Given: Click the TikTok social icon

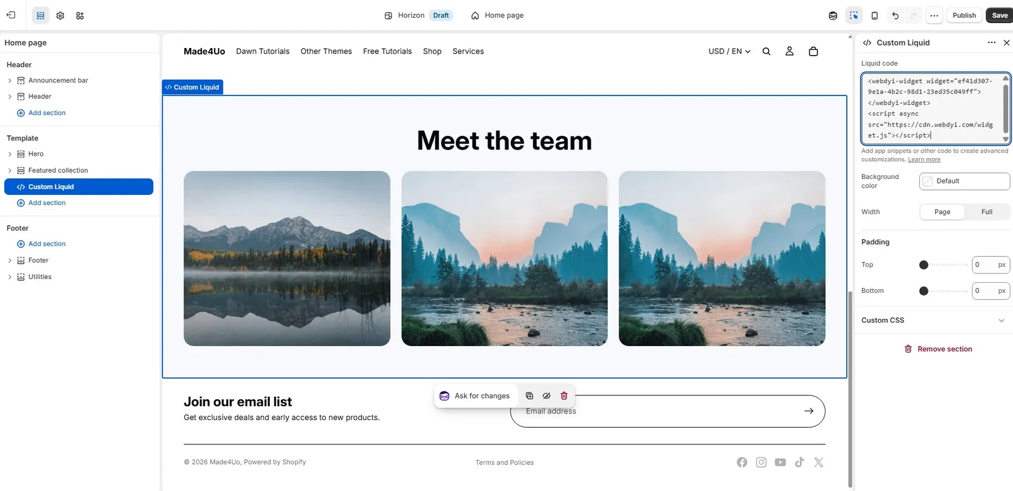Looking at the screenshot, I should point(800,463).
